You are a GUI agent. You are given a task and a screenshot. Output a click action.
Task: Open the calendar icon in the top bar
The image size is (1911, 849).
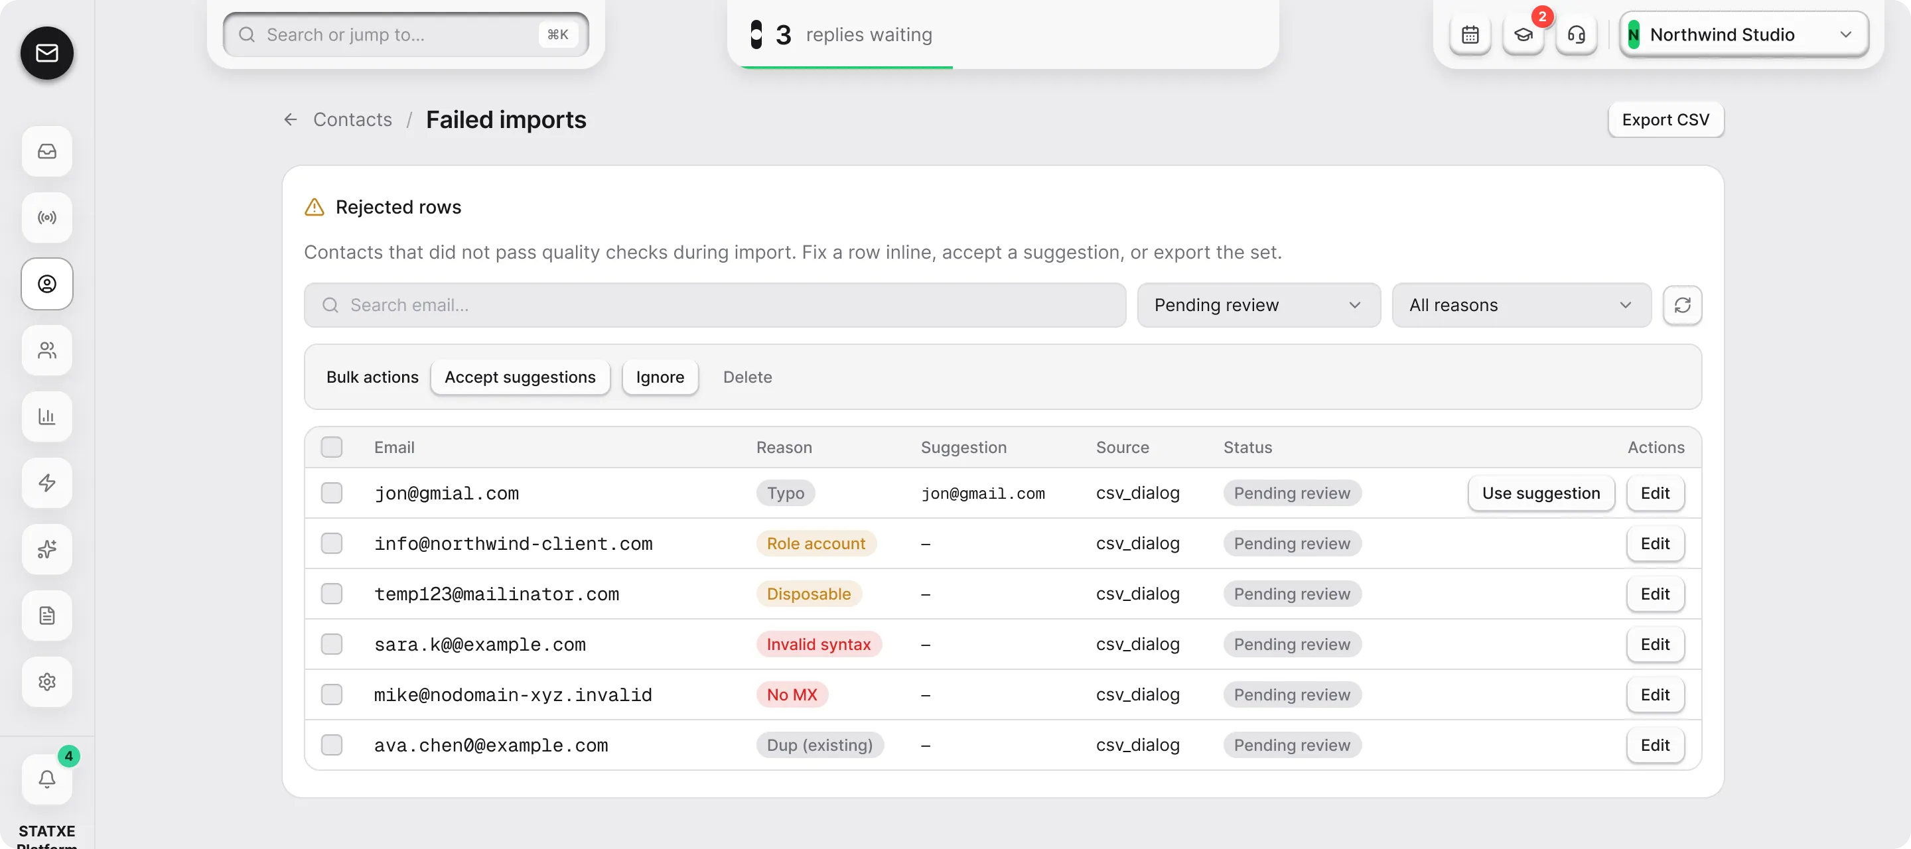pyautogui.click(x=1470, y=35)
